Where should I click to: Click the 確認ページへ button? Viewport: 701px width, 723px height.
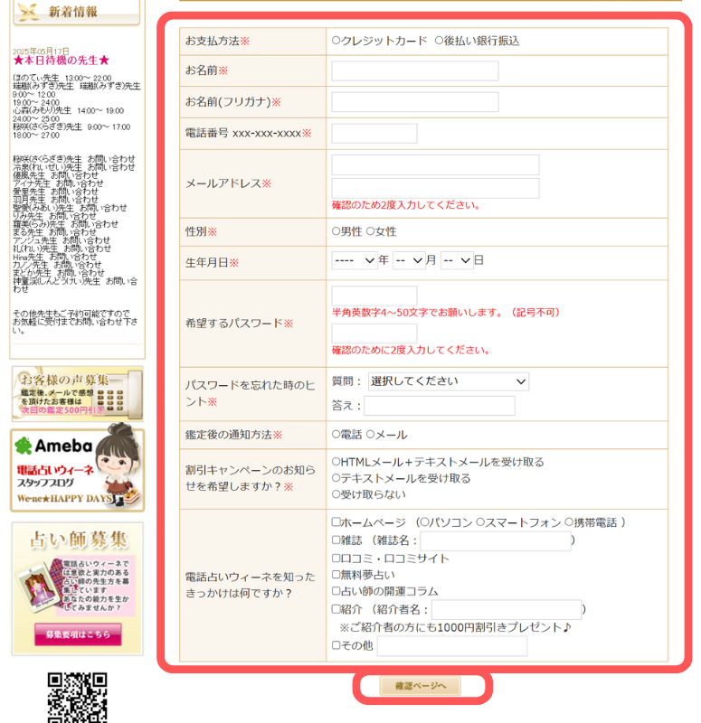420,686
